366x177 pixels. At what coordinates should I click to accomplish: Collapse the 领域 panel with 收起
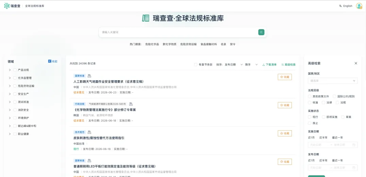(52, 61)
